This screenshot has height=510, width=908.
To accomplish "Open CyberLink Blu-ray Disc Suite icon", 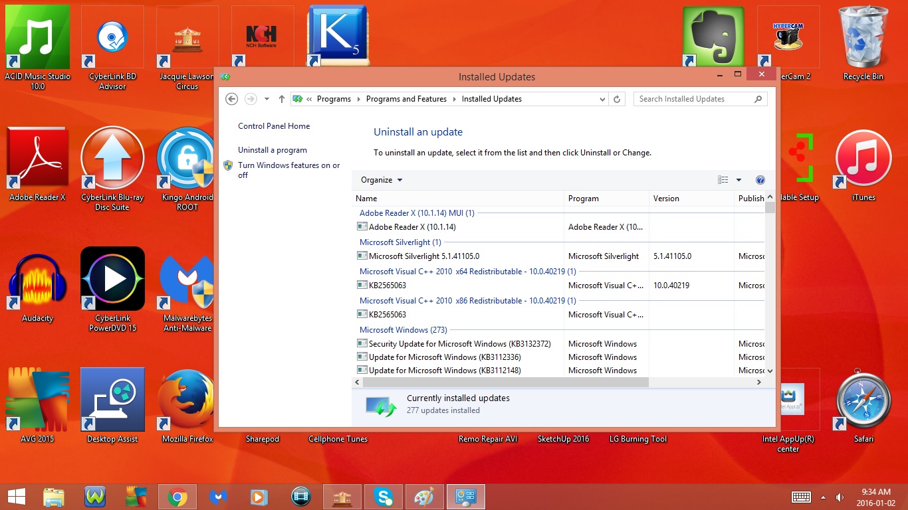I will 112,169.
